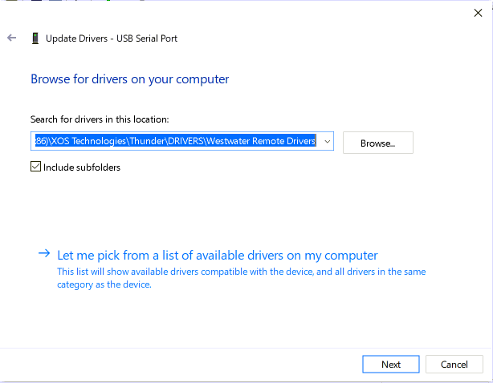Click the Browse... button
493x383 pixels.
377,143
